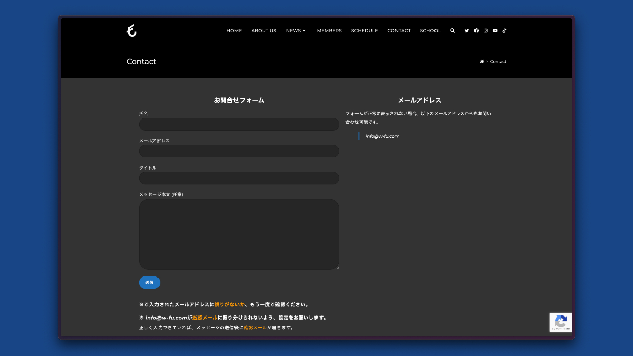Viewport: 633px width, 356px height.
Task: Click the メッセージ本文 text area
Action: [x=239, y=234]
